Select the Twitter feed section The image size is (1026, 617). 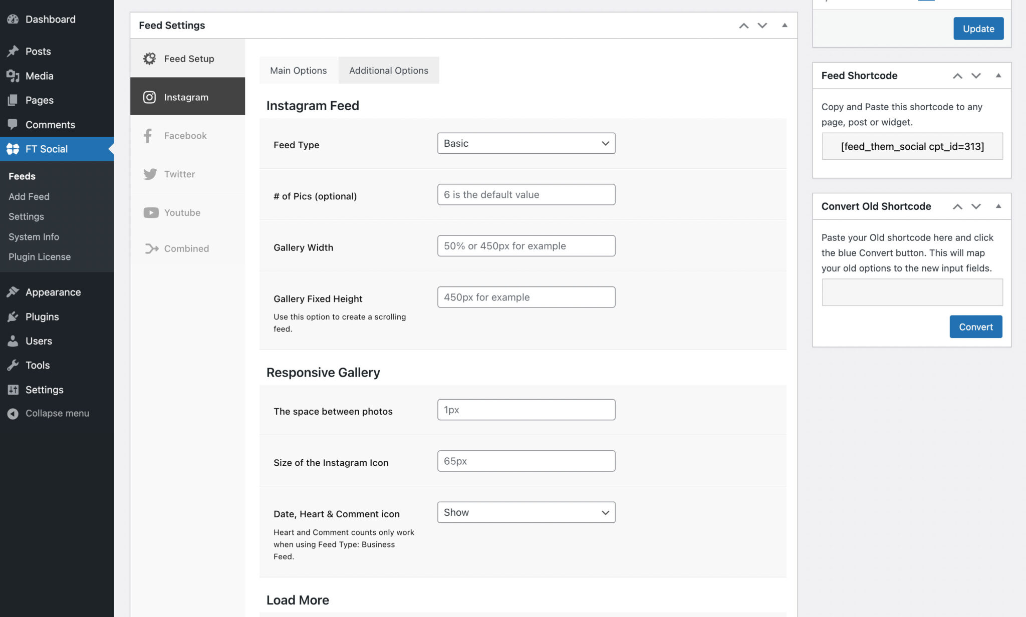tap(188, 174)
